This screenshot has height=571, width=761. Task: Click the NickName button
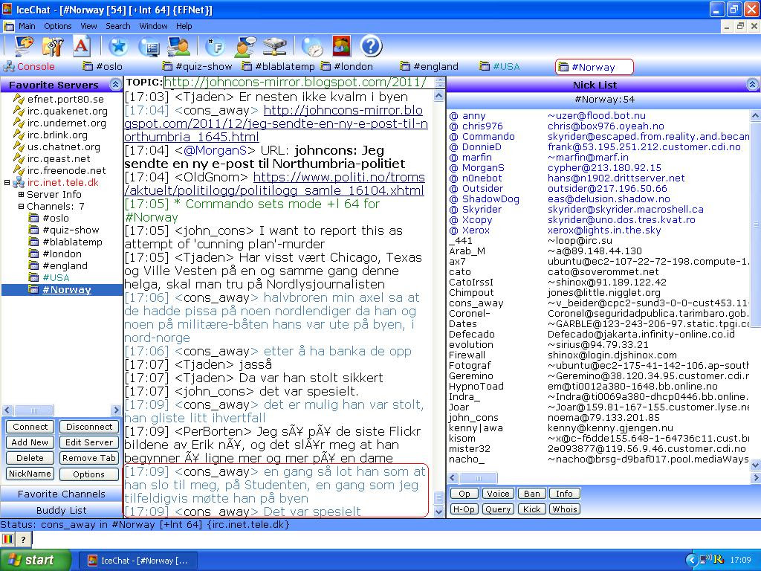tap(30, 474)
